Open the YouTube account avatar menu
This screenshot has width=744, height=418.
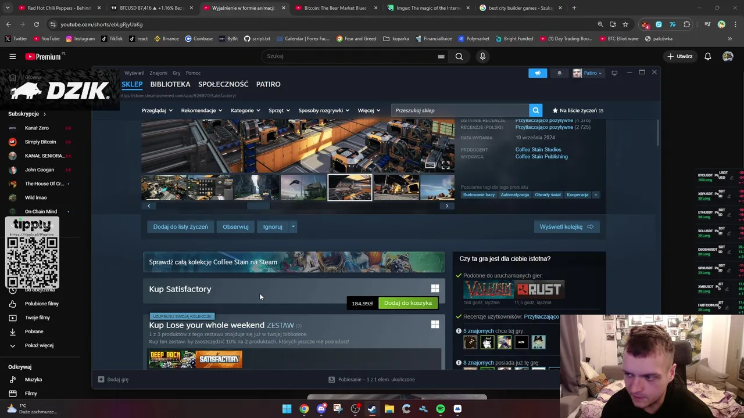728,56
